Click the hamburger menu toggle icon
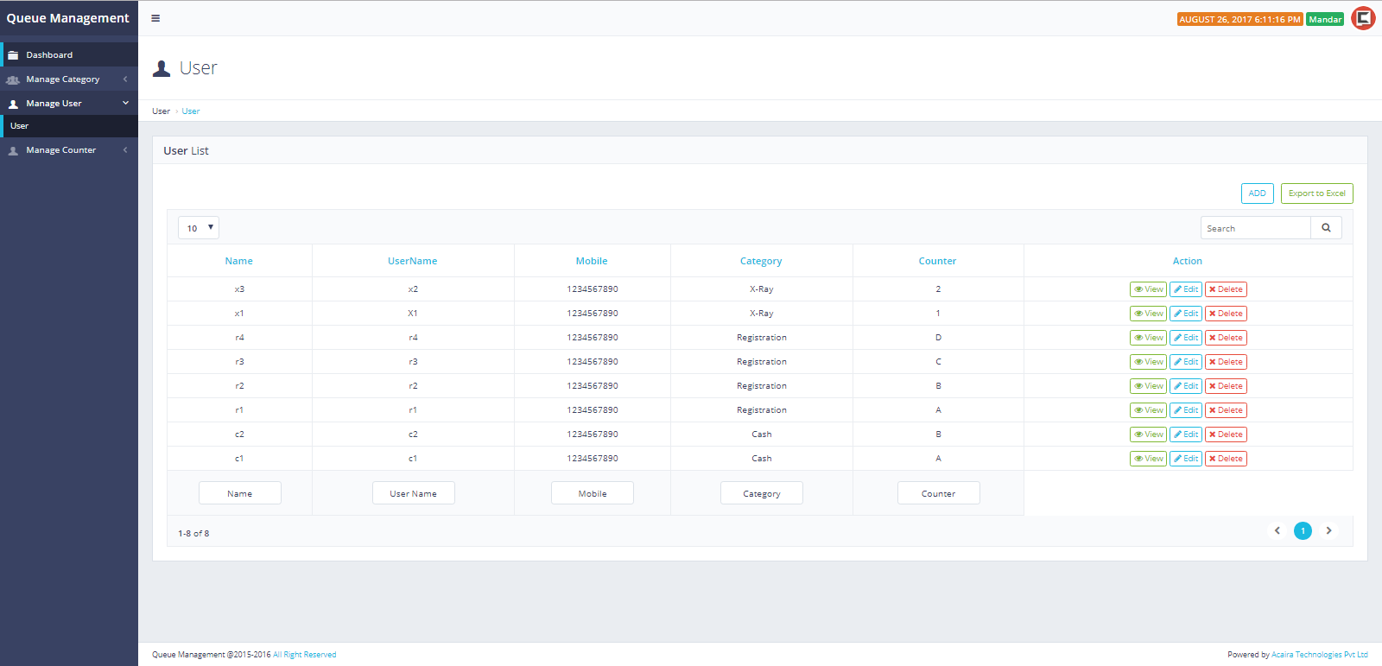This screenshot has height=666, width=1382. click(155, 18)
